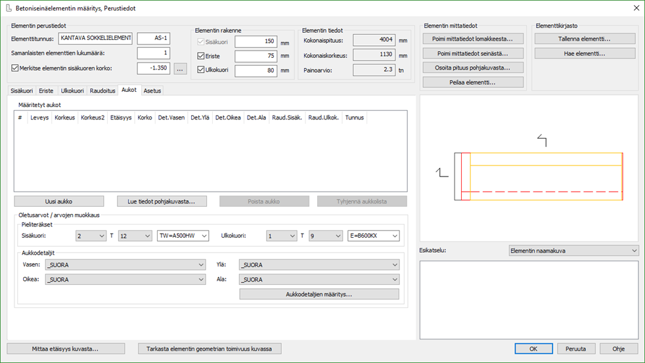
Task: Open the Sisäkuori tab
Action: (22, 91)
